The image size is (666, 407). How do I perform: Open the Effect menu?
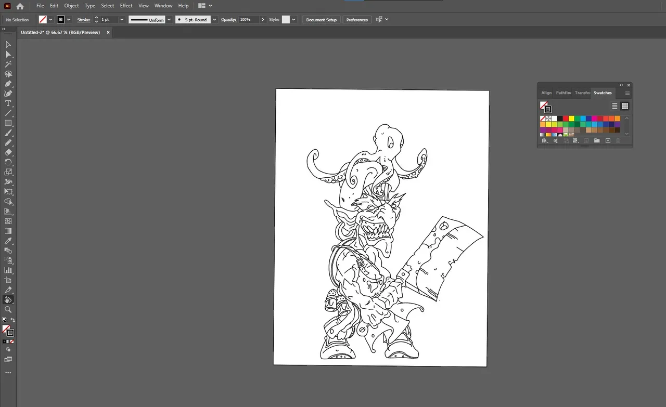[x=126, y=6]
